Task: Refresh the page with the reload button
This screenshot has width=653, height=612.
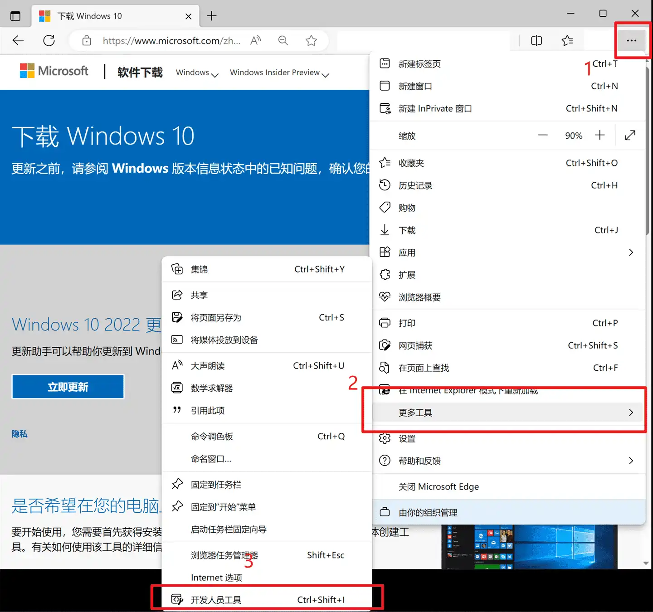Action: 49,41
